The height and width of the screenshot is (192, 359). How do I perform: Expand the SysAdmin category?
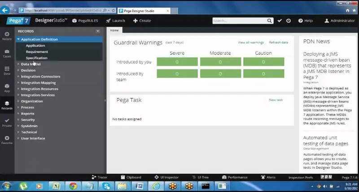pos(18,126)
